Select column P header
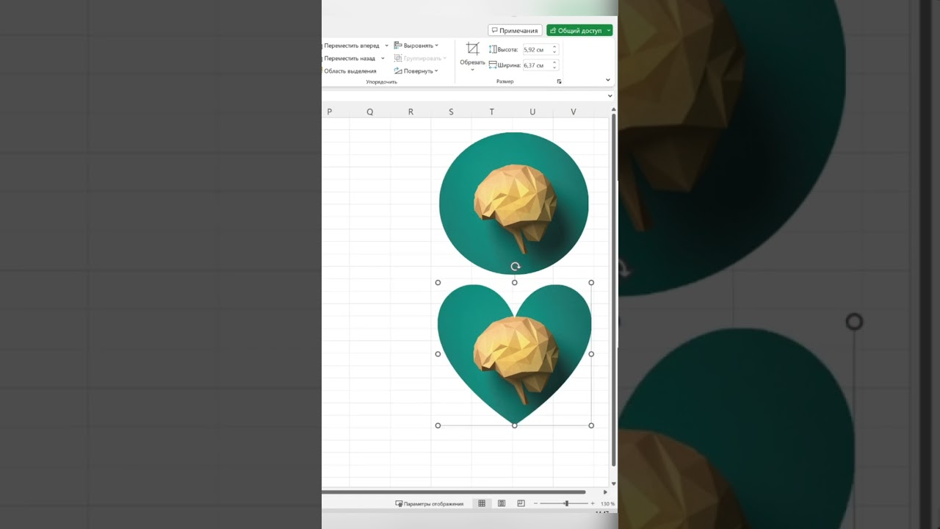Image resolution: width=940 pixels, height=529 pixels. [329, 112]
